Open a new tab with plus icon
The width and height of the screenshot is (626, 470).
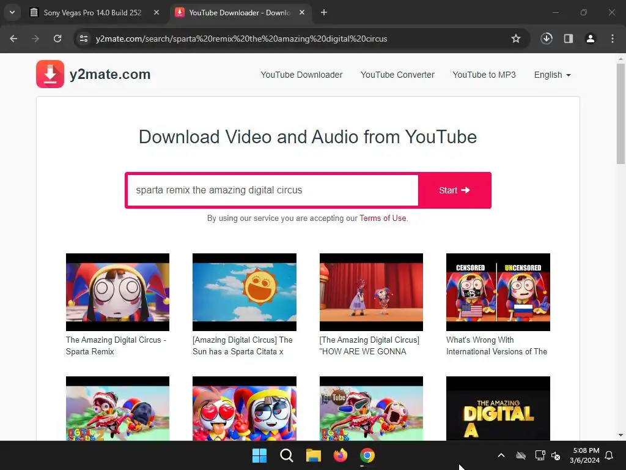[x=324, y=12]
